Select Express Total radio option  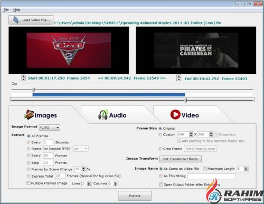pyautogui.click(x=29, y=176)
